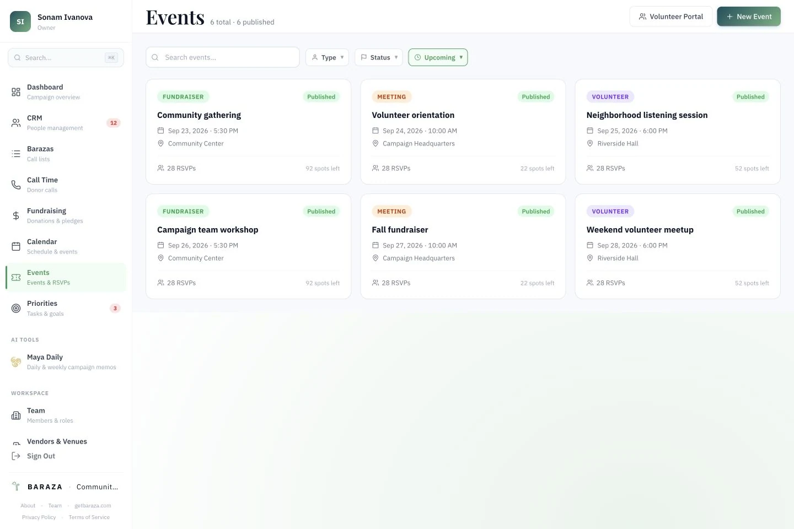The image size is (794, 529).
Task: Click the sidebar Search box
Action: pyautogui.click(x=66, y=58)
